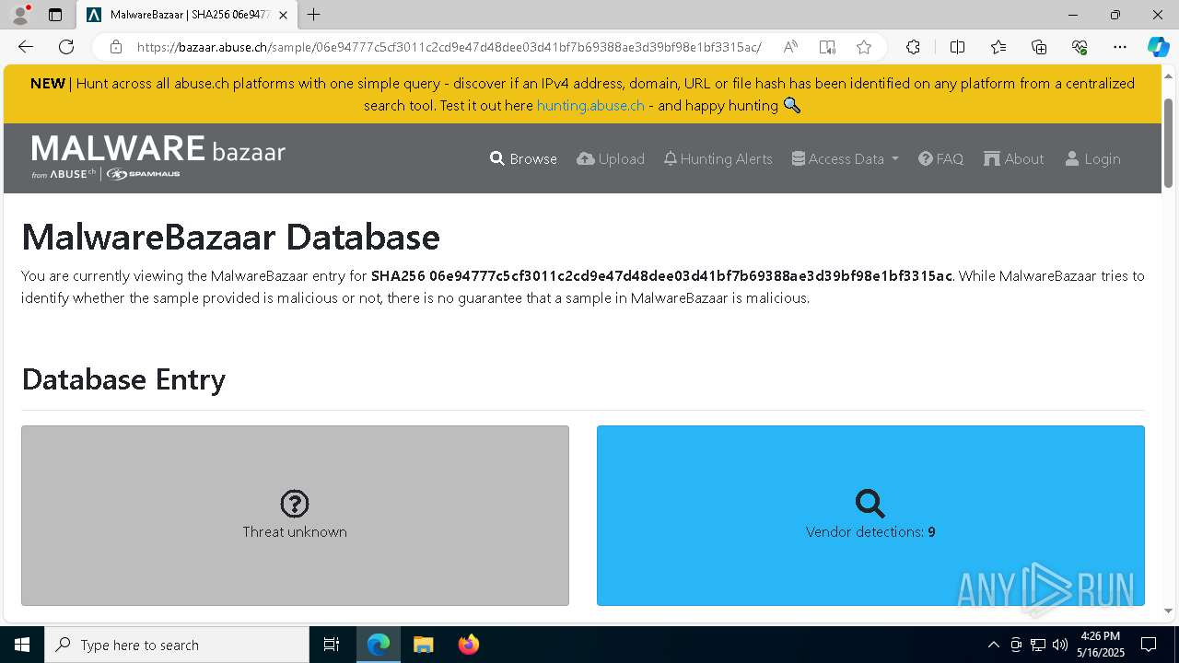Image resolution: width=1179 pixels, height=663 pixels.
Task: Click the MalwareBazaar Database heading
Action: [230, 237]
